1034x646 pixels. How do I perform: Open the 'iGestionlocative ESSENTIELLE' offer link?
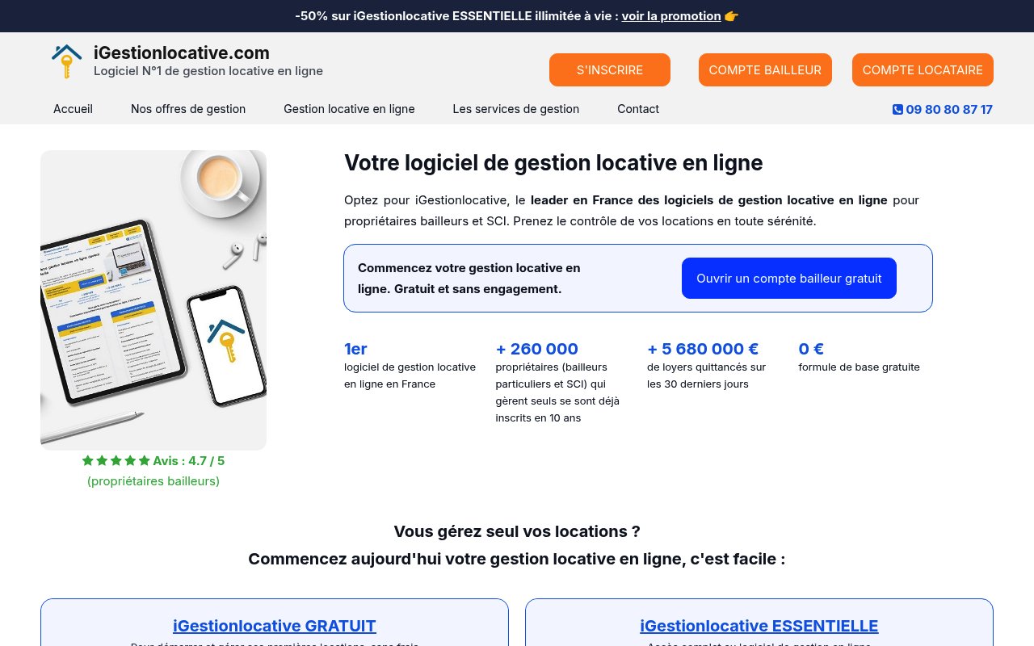point(759,626)
